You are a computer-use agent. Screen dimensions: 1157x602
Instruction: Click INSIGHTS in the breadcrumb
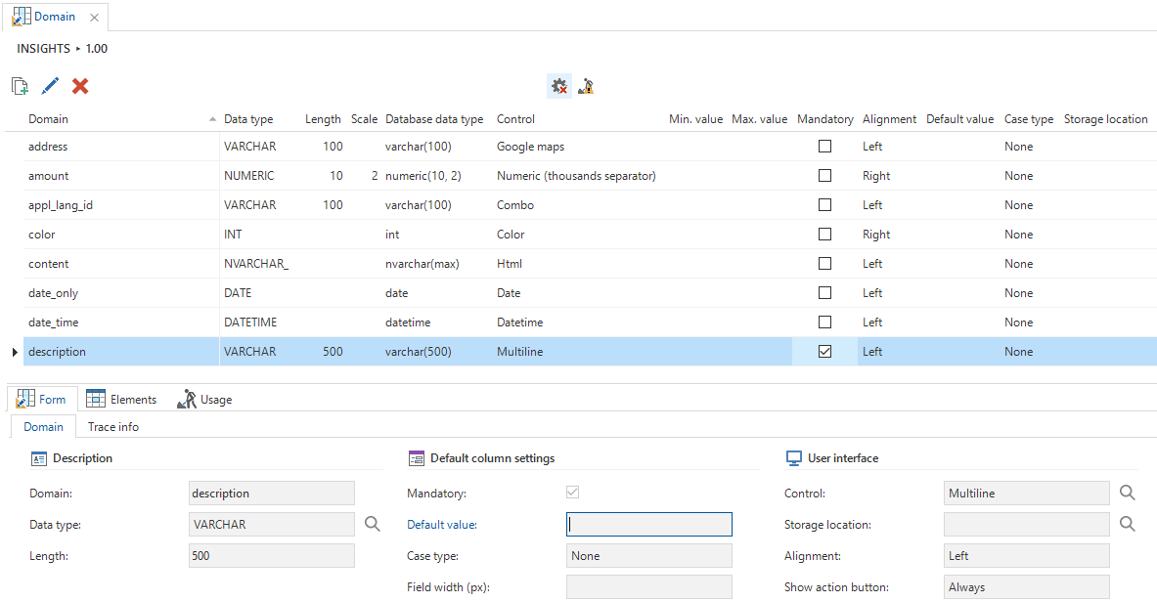click(43, 49)
